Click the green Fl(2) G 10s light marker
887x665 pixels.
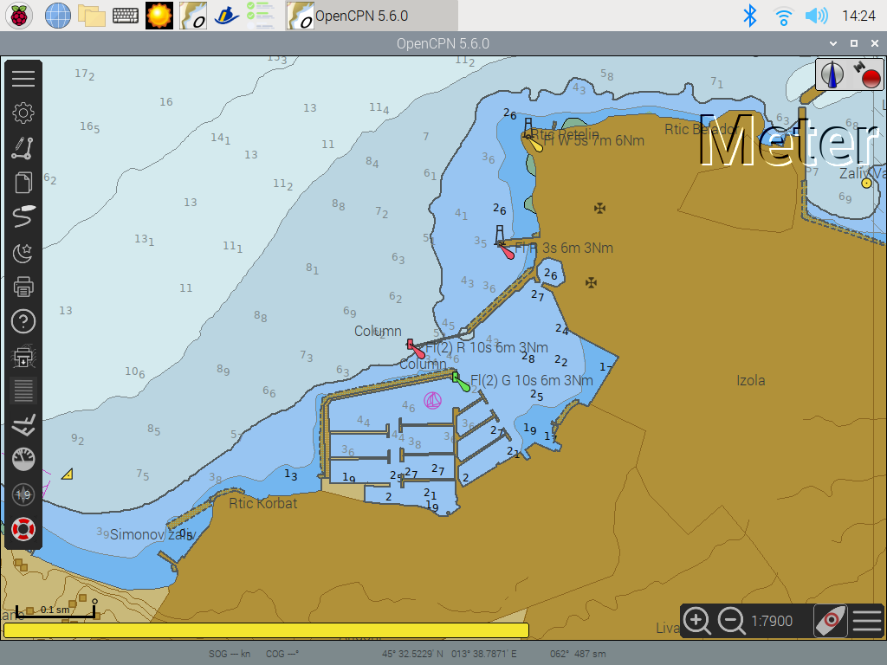tap(461, 382)
